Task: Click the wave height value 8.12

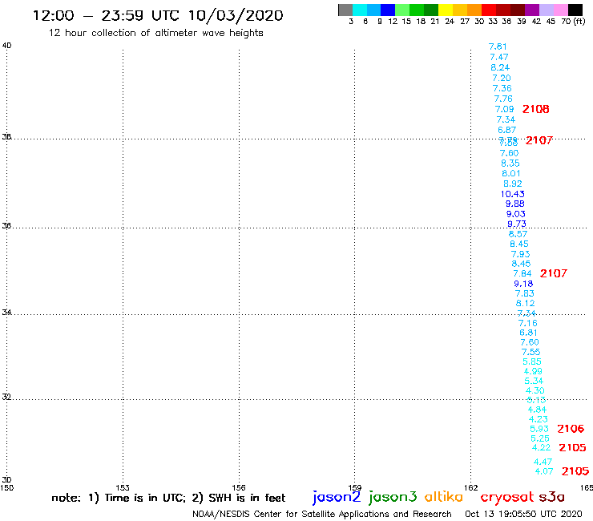Action: [526, 304]
